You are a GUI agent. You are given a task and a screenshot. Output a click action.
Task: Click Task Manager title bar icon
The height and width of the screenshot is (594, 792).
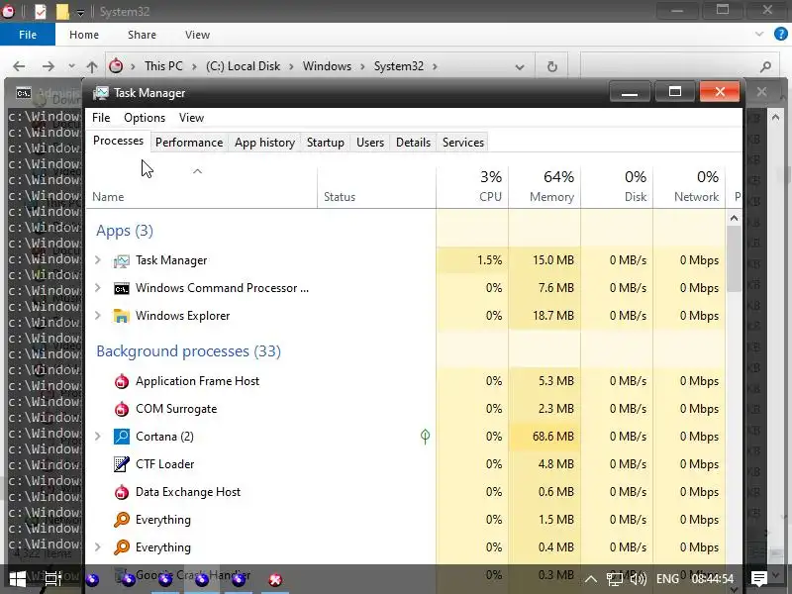pos(101,93)
